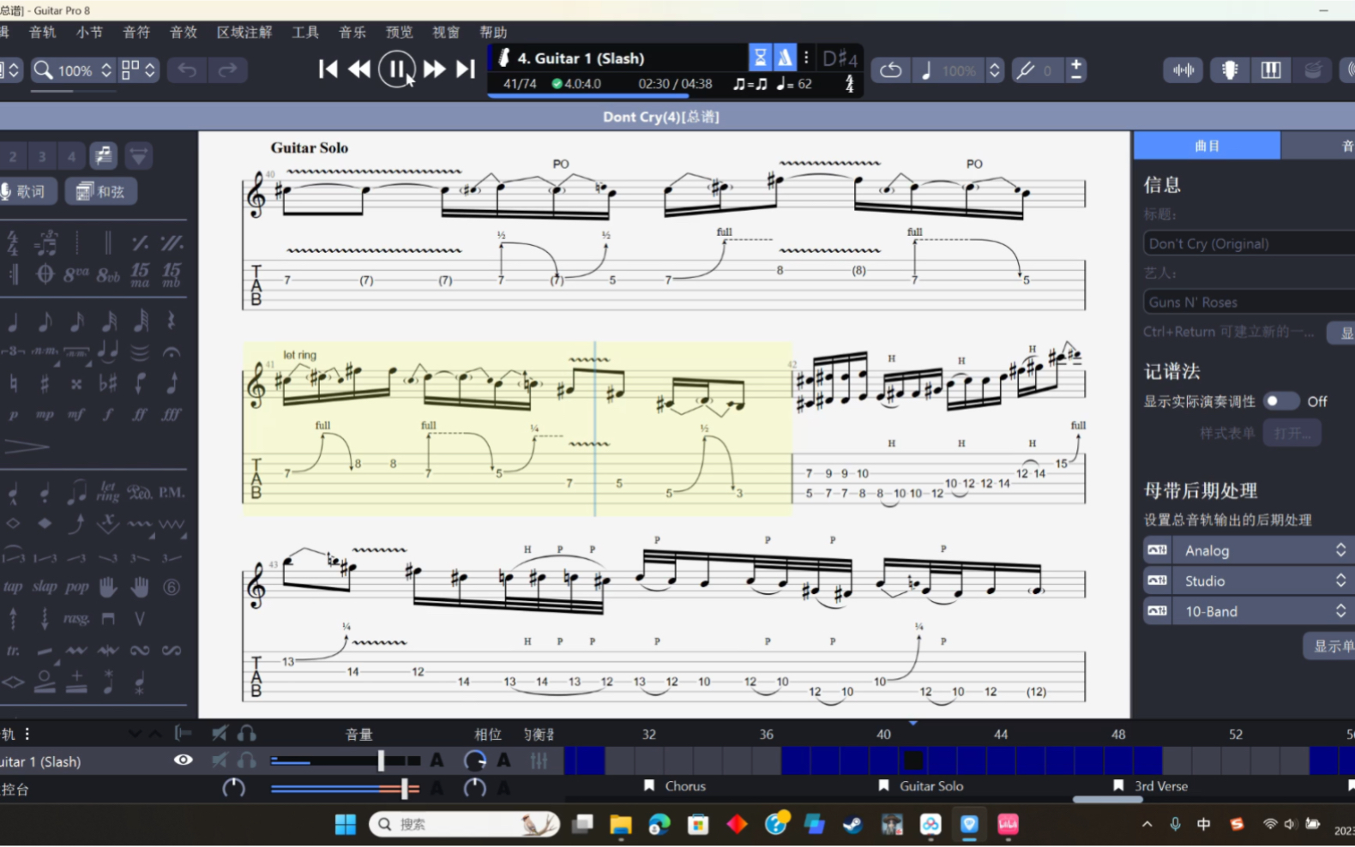Open the Guitar 1 (Slash) equalizer icon
The image size is (1355, 847).
click(539, 760)
